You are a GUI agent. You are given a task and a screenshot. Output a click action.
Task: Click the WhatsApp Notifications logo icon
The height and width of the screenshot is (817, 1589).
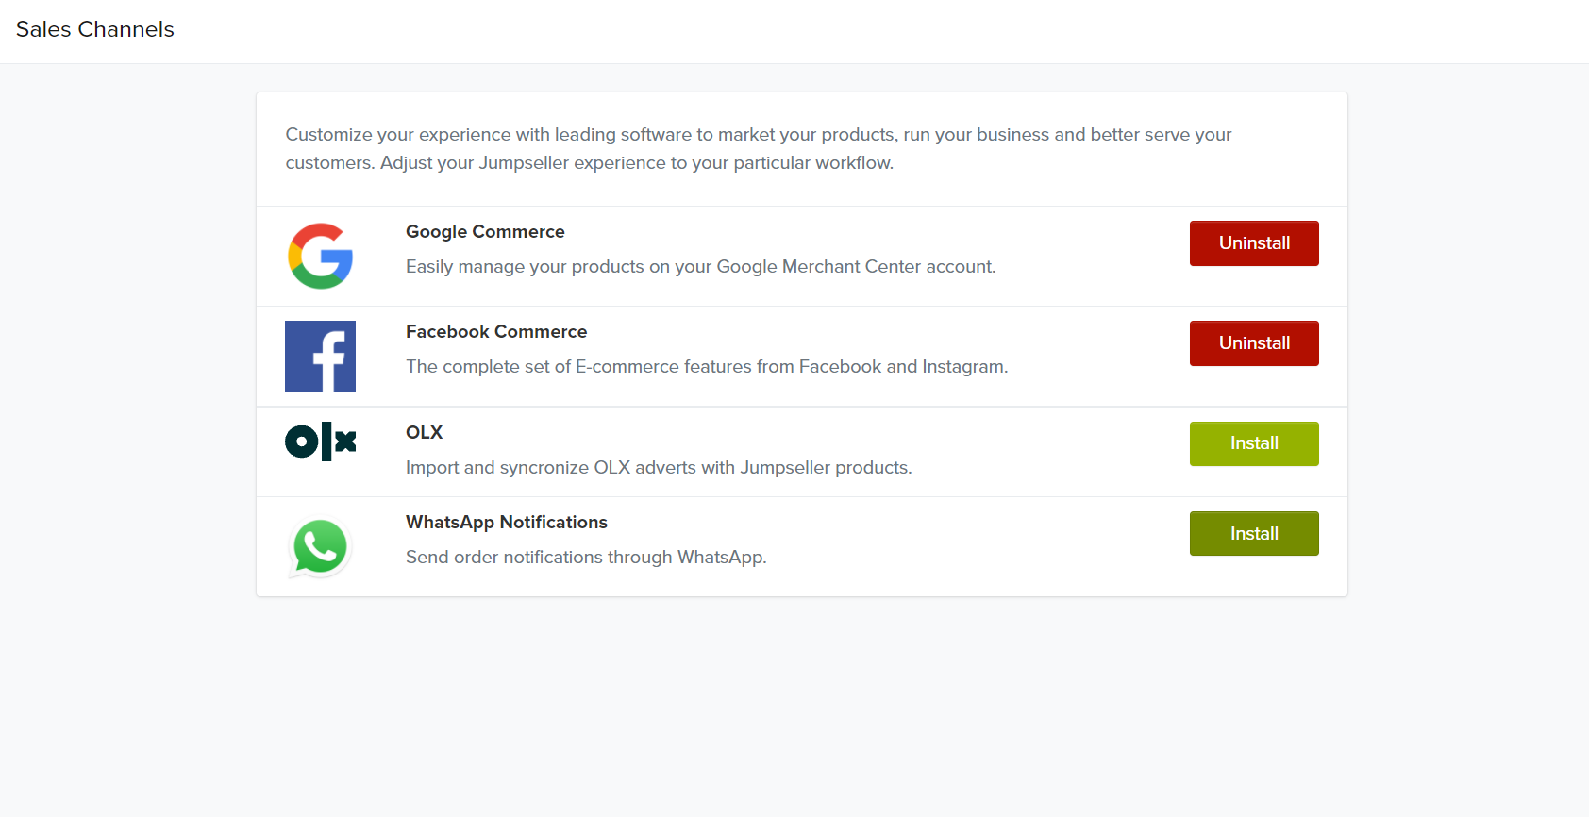tap(320, 547)
